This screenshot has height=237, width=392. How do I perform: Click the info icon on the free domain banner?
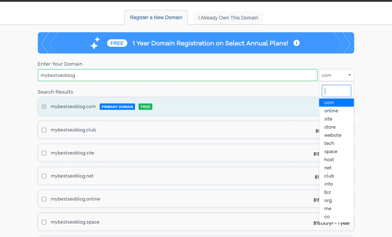click(297, 43)
